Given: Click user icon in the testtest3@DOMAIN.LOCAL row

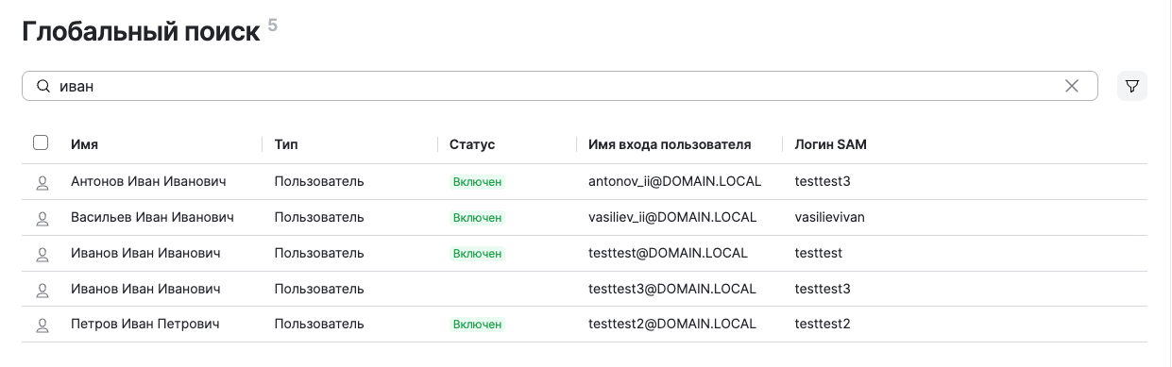Looking at the screenshot, I should click(x=42, y=290).
